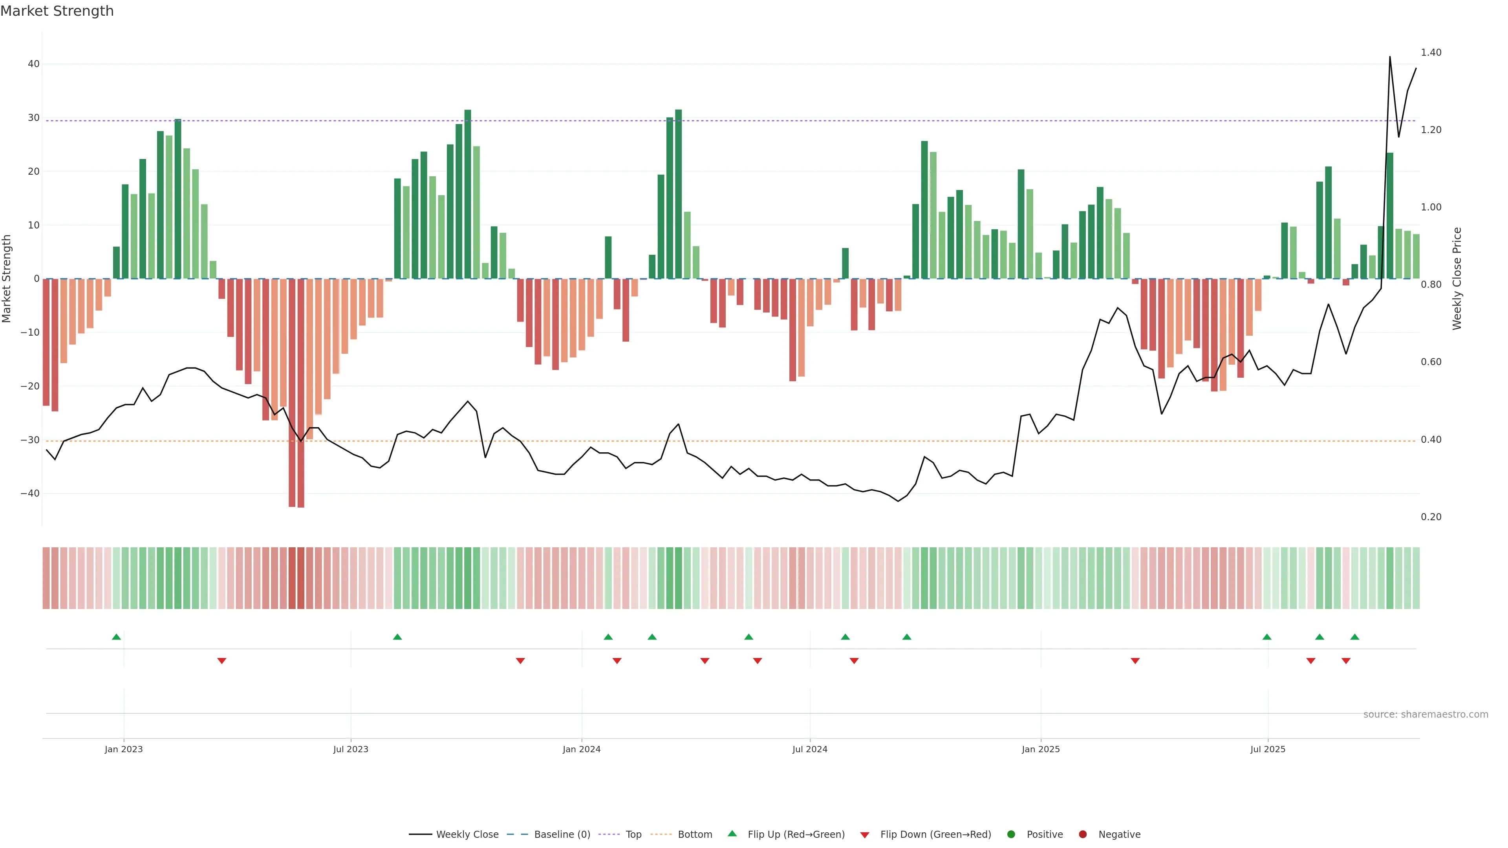Click the Weekly Close Price axis title
1508x848 pixels.
1457,279
